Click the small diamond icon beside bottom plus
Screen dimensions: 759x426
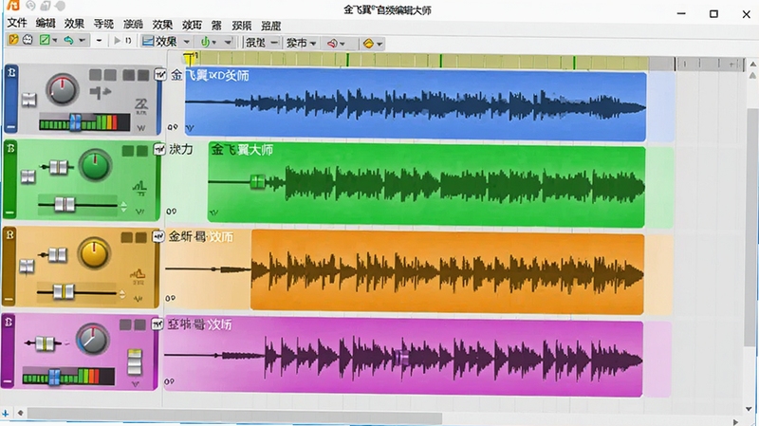point(20,413)
